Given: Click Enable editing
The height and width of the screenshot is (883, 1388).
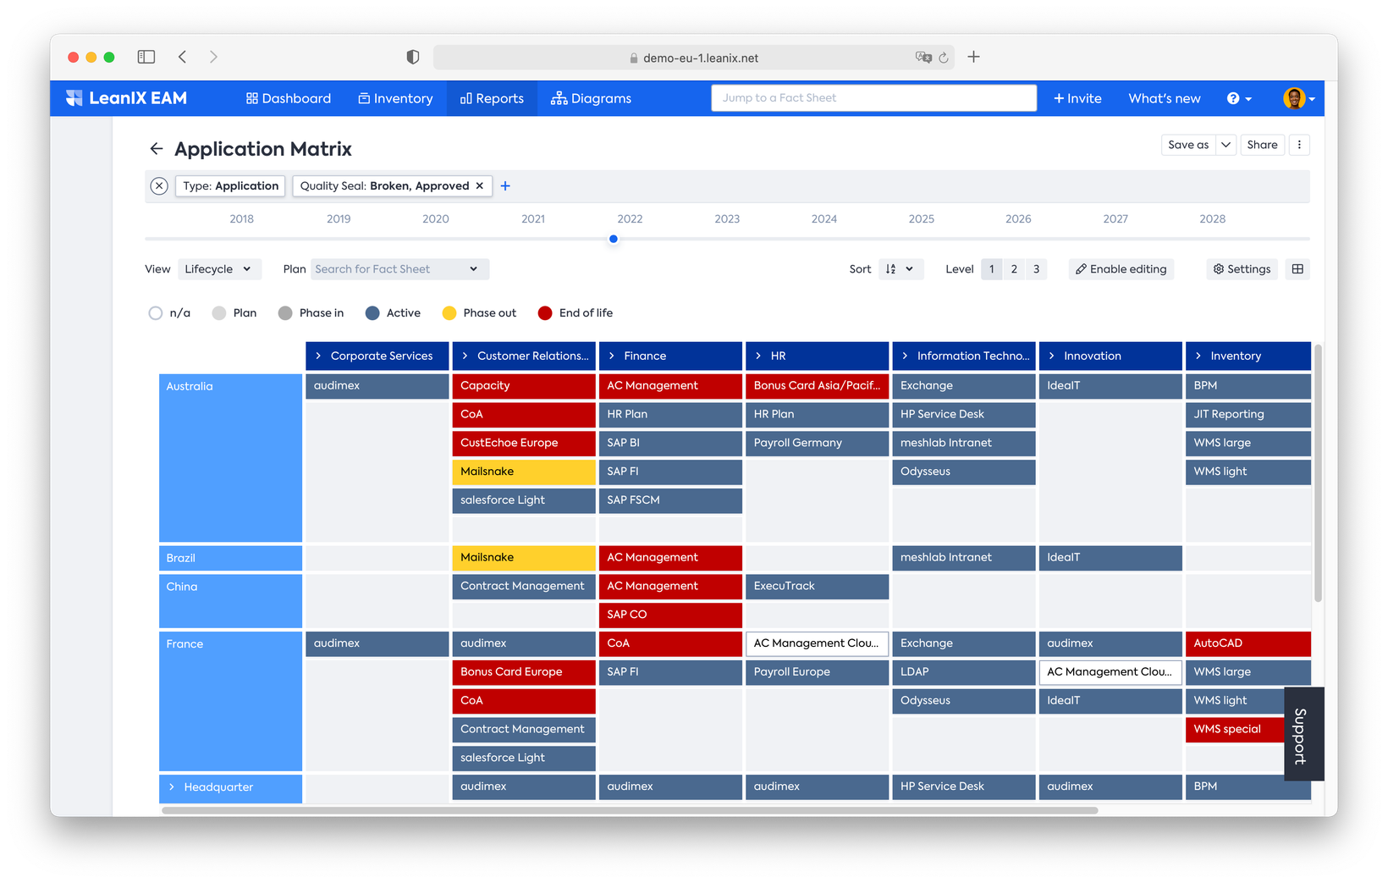Looking at the screenshot, I should click(x=1121, y=269).
